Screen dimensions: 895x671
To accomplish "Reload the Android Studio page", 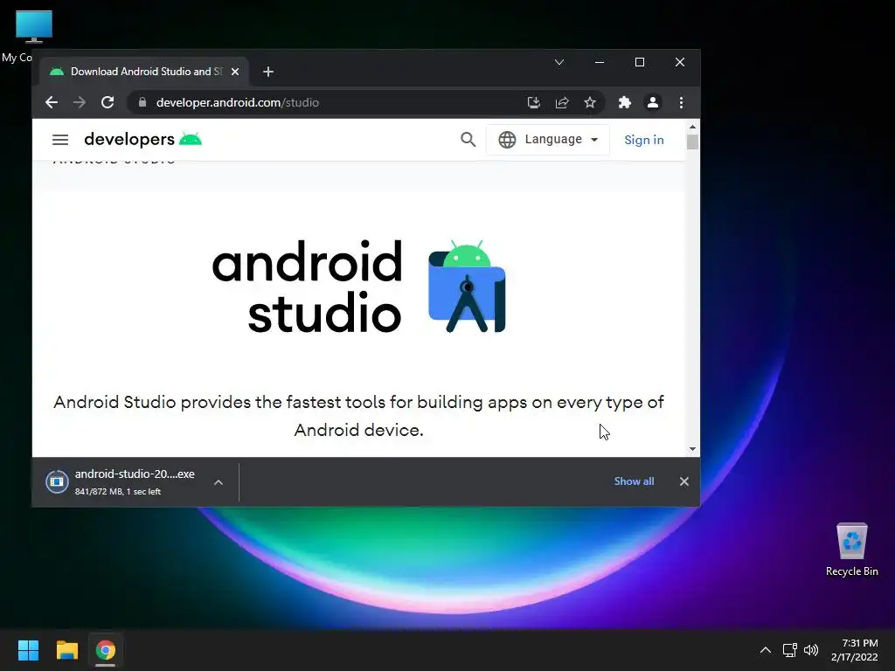I will pyautogui.click(x=108, y=103).
